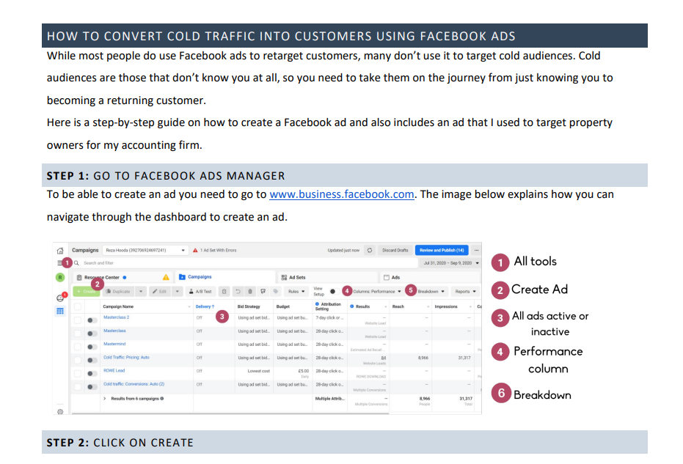This screenshot has height=464, width=683.
Task: Click info icon after Results from 6 campaigns
Action: (162, 398)
